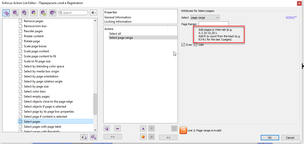Click the glasses preview icon
Image resolution: width=304 pixels, height=144 pixels.
174,128
